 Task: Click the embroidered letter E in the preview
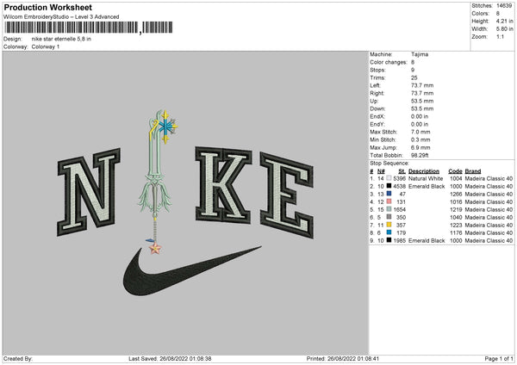pos(286,195)
